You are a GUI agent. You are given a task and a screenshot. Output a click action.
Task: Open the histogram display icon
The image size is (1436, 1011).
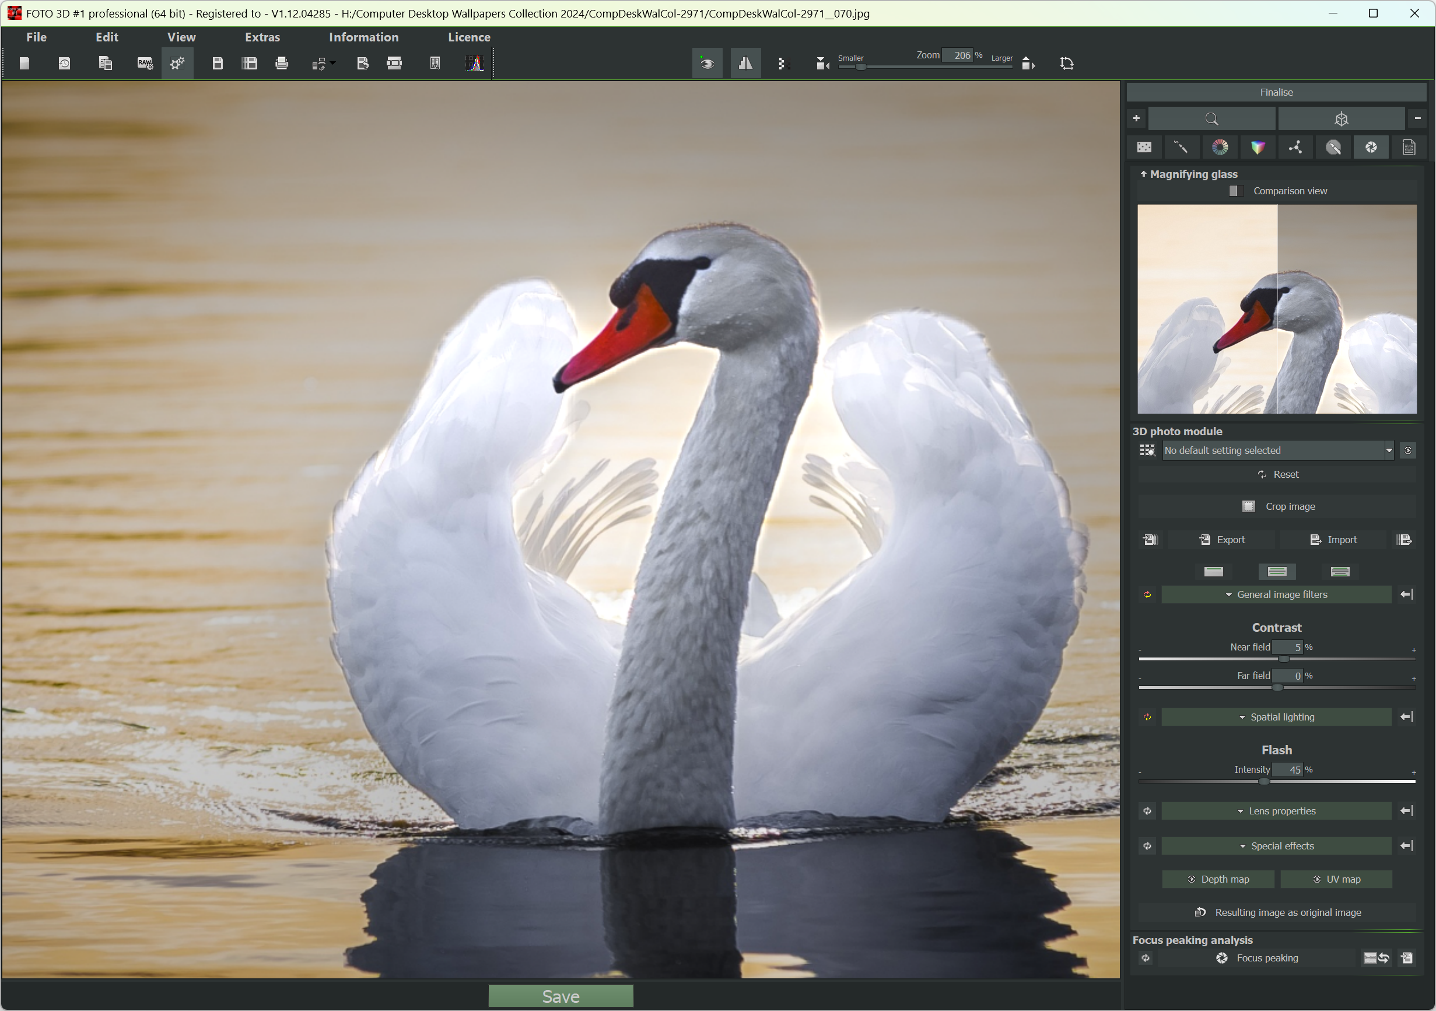[475, 63]
